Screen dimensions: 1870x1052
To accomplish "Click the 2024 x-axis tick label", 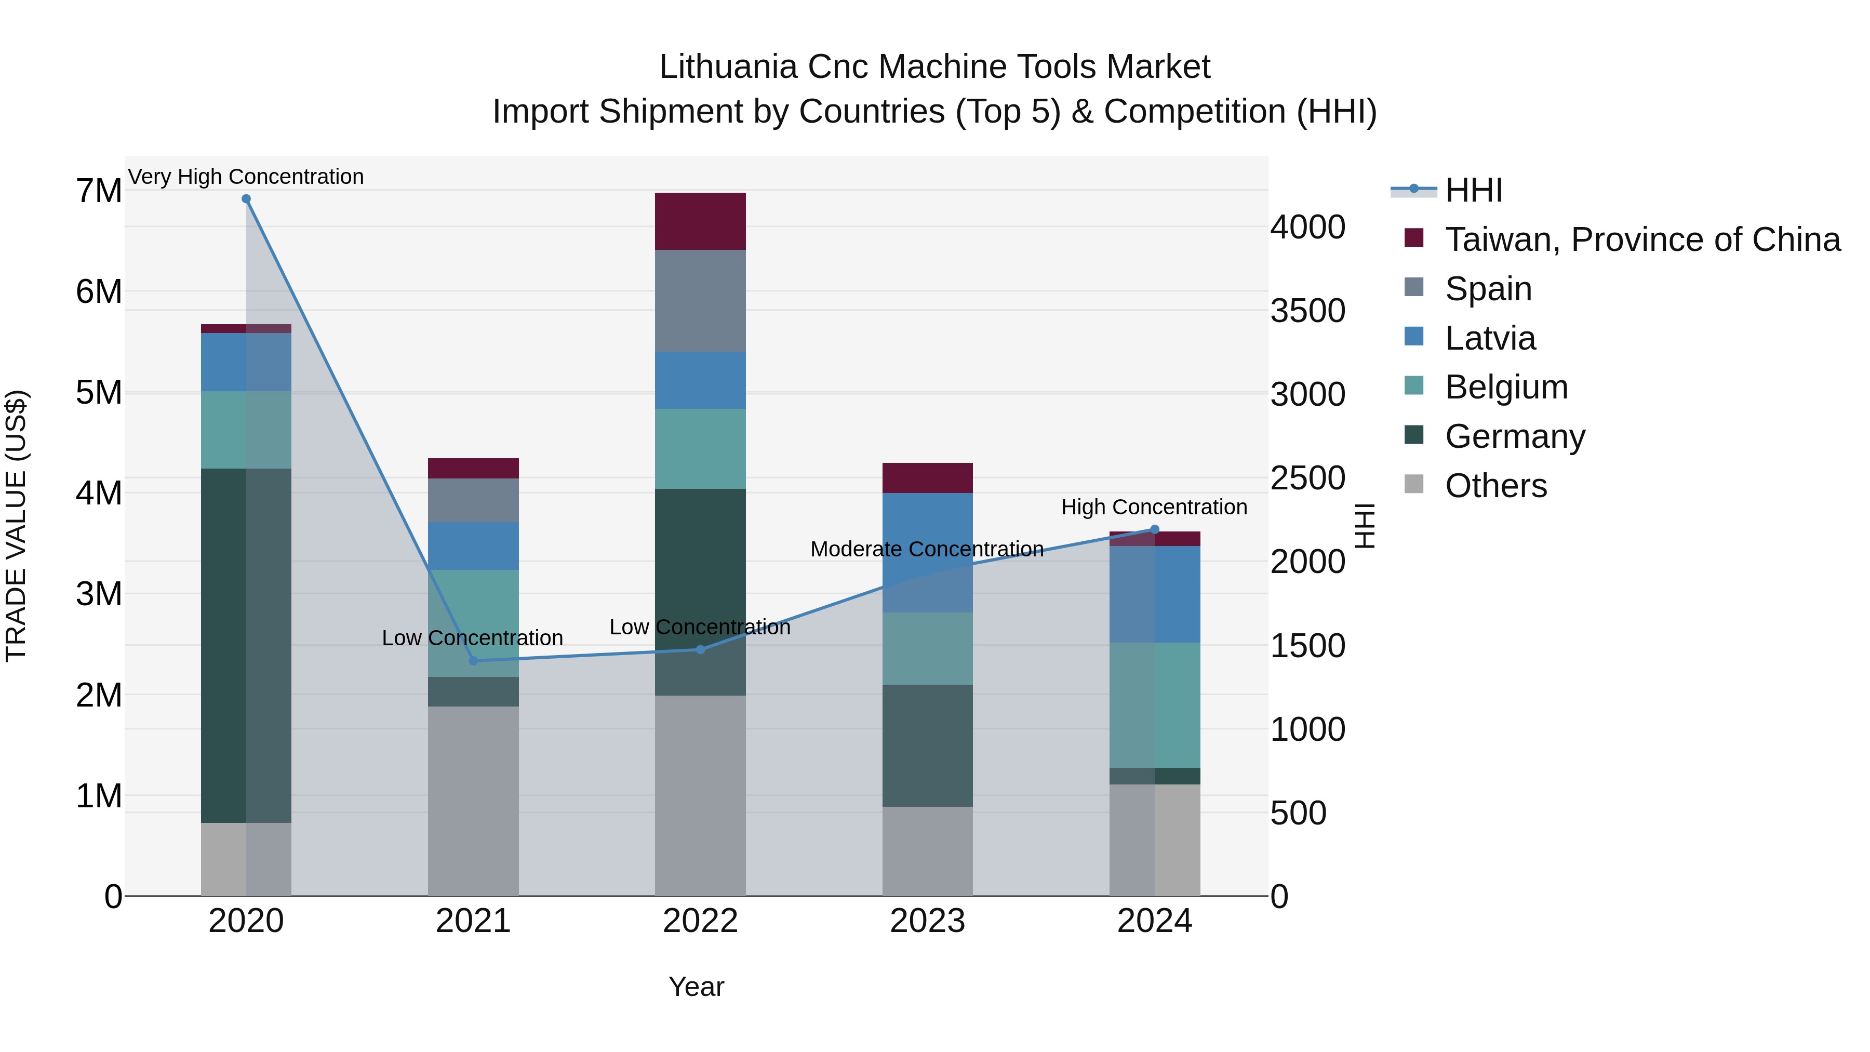I will point(1155,921).
